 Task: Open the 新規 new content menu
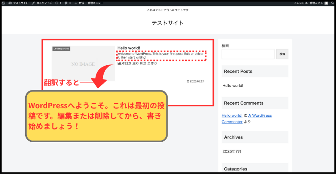coord(79,3)
